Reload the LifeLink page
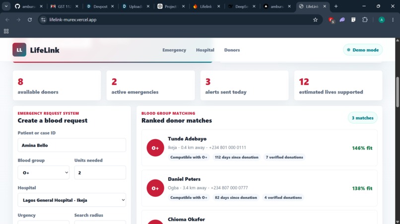The height and width of the screenshot is (224, 400). (30, 20)
